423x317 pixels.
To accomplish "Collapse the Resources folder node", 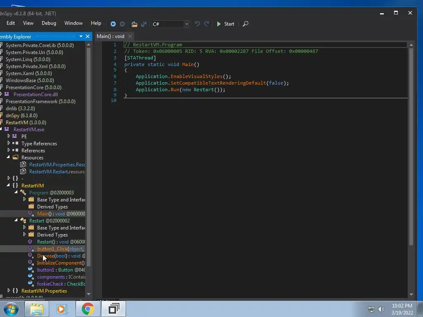I will tap(8, 157).
